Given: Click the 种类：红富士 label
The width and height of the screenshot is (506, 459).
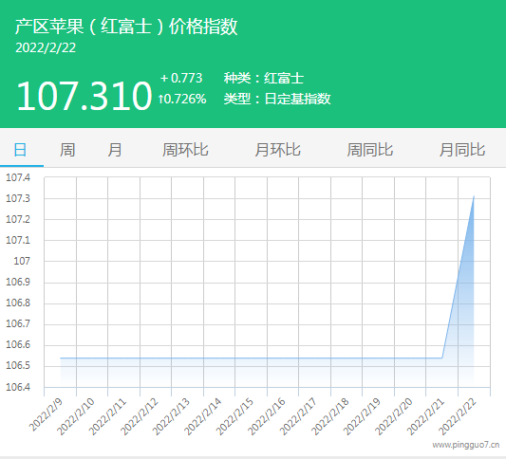Looking at the screenshot, I should pos(264,79).
